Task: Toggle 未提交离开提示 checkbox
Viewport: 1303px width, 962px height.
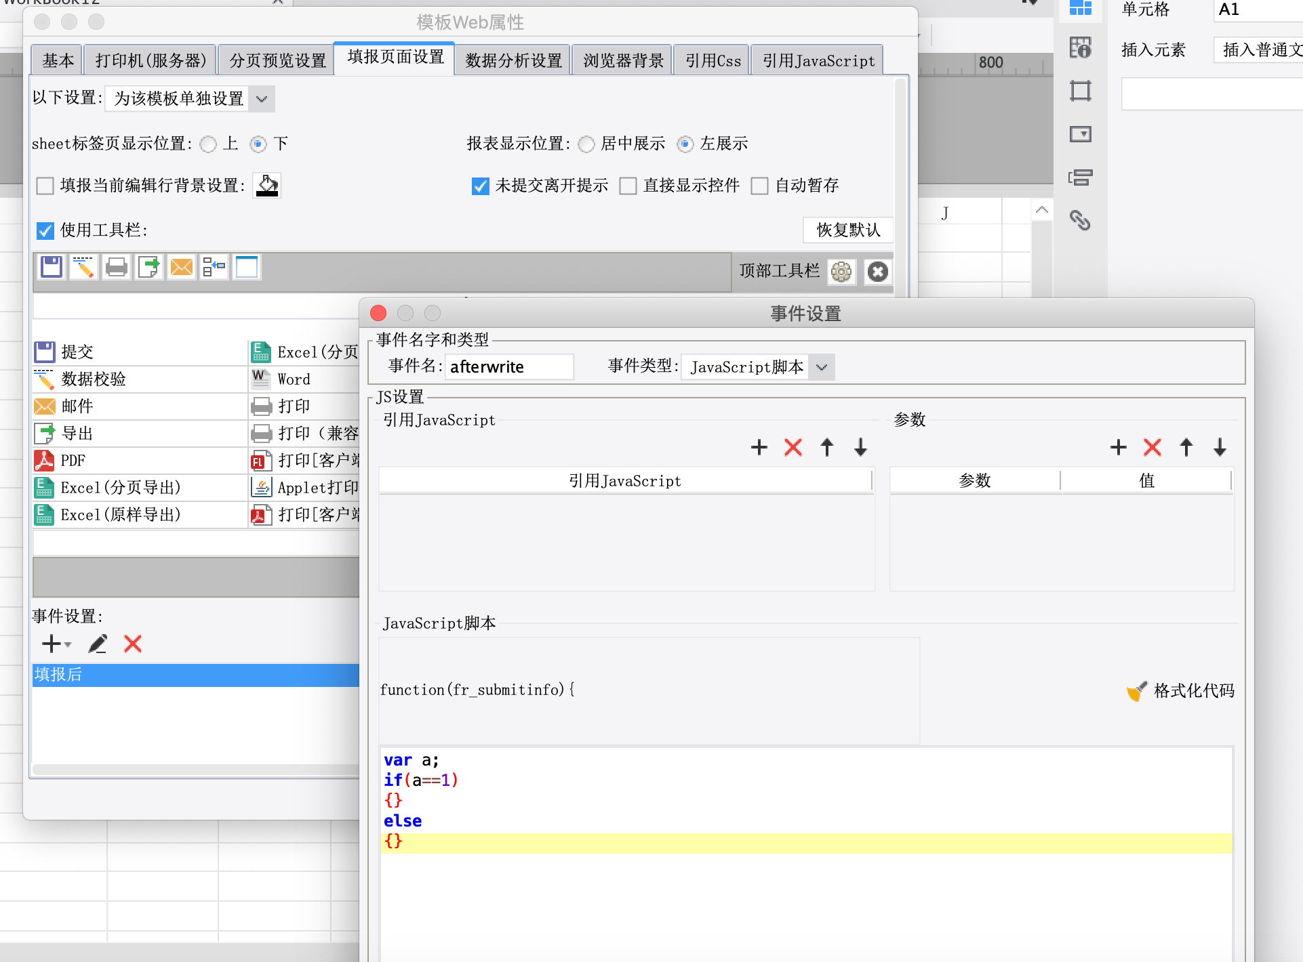Action: click(x=480, y=186)
